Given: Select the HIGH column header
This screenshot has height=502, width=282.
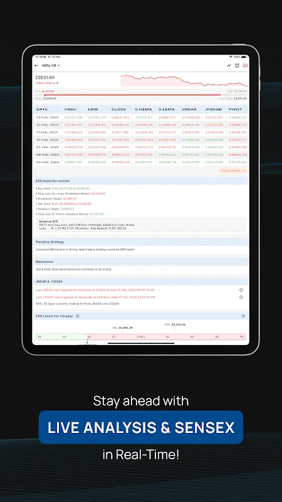Looking at the screenshot, I should click(70, 109).
